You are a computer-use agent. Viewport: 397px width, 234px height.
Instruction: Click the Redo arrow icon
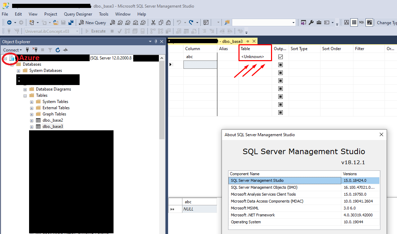(191, 22)
